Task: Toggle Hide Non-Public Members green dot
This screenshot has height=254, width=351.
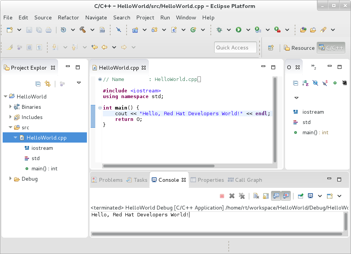Action: click(335, 83)
